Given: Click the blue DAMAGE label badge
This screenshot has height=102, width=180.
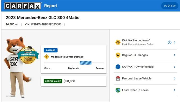Looking at the screenshot, I should pyautogui.click(x=51, y=50).
